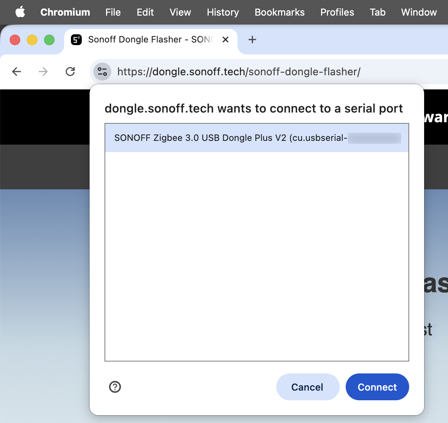Connect to the selected serial port

point(377,387)
